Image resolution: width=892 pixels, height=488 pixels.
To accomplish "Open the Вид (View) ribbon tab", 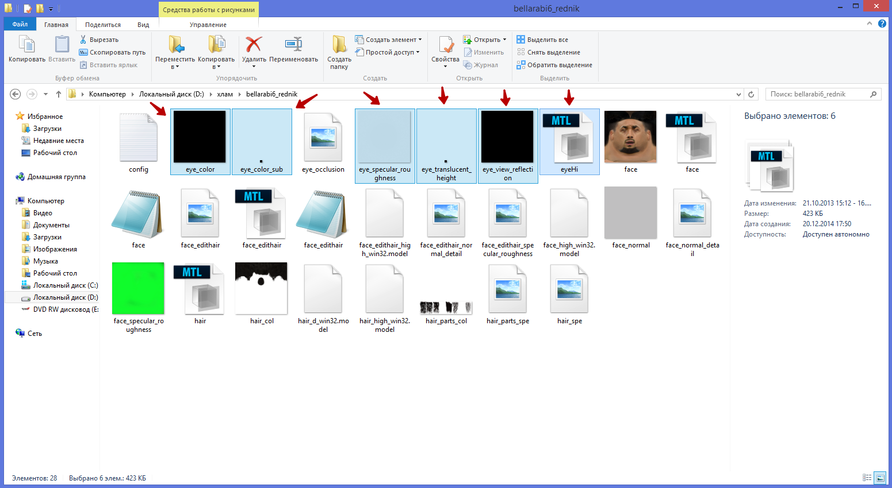I will (143, 25).
